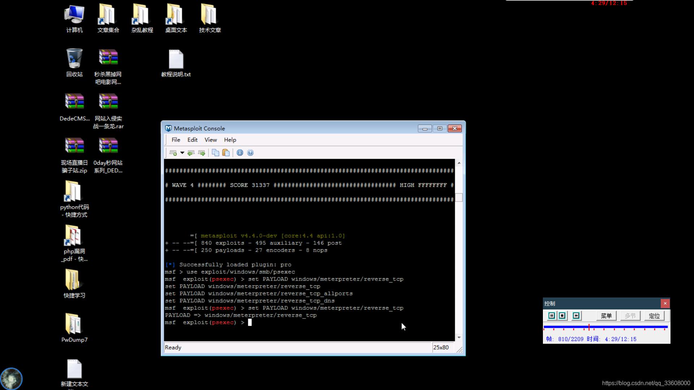
Task: Select the 快捷学习 folder icon
Action: 74,284
